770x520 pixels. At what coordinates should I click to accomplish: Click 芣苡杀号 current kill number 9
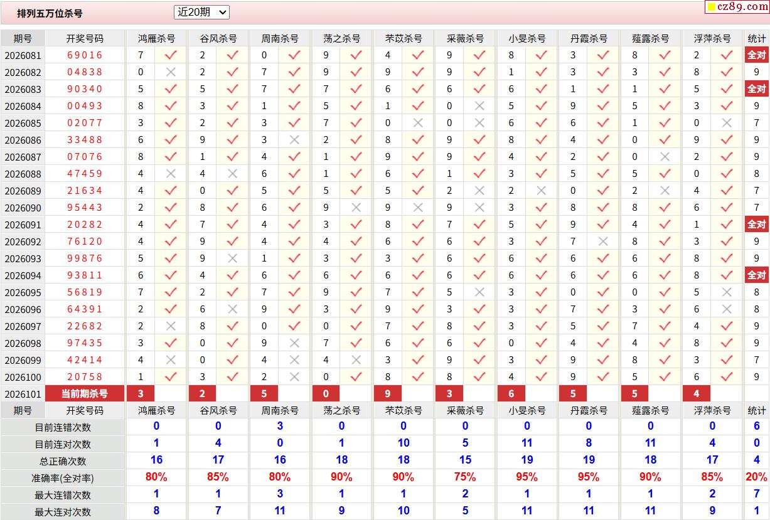(x=388, y=394)
